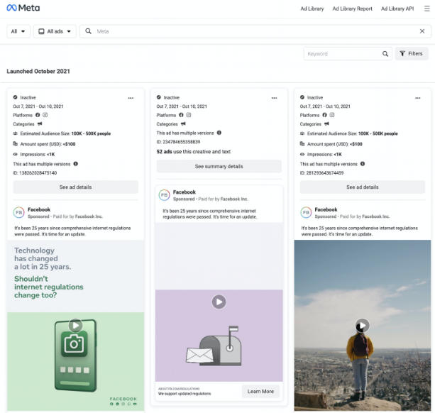Click Facebook platform icon on third card
435x413 pixels.
point(324,115)
